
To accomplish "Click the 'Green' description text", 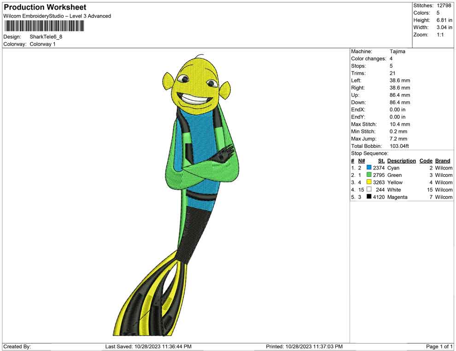I will (394, 175).
